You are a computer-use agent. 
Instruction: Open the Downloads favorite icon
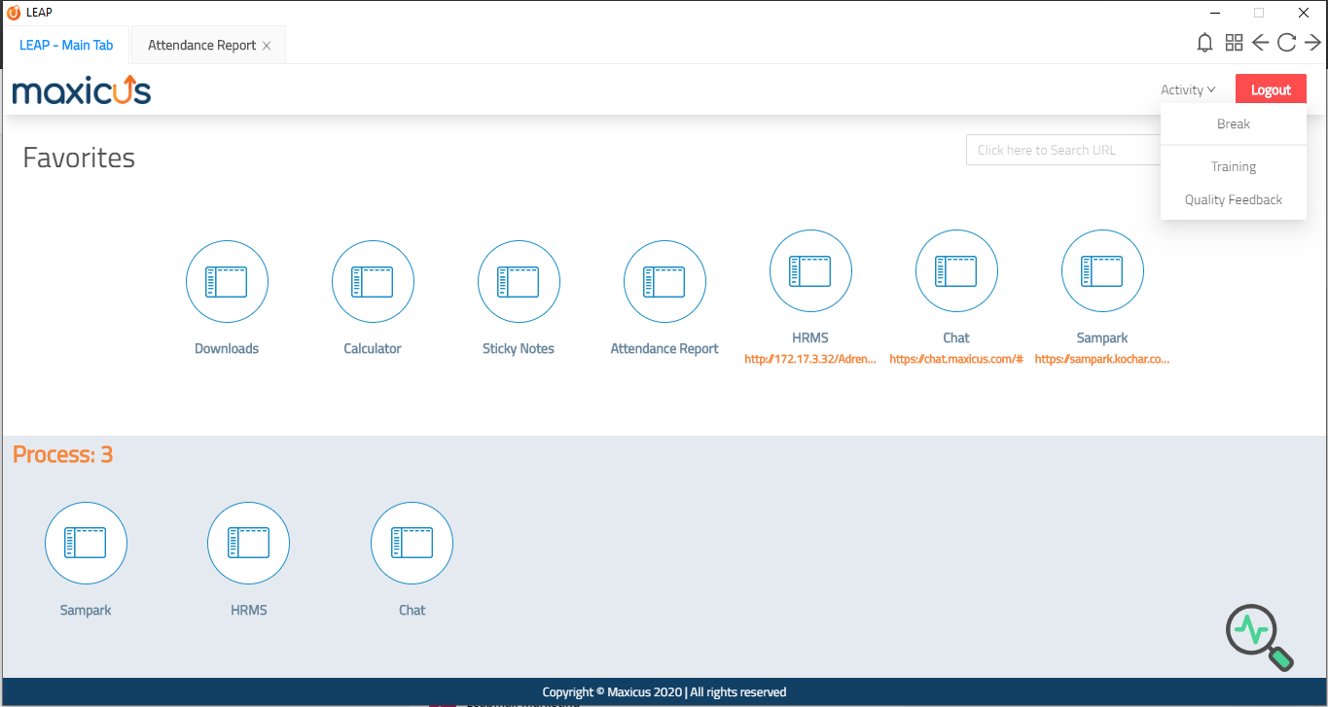(x=227, y=282)
